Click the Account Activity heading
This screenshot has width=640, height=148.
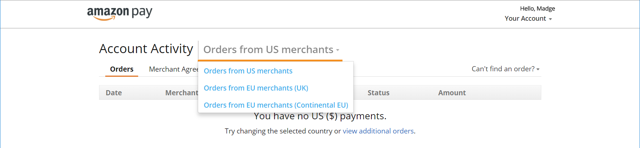click(x=146, y=49)
